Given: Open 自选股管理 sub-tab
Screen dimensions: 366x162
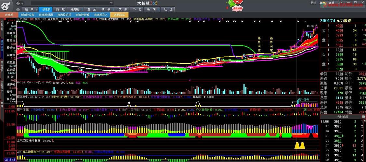Looking at the screenshot, I should (82, 15).
